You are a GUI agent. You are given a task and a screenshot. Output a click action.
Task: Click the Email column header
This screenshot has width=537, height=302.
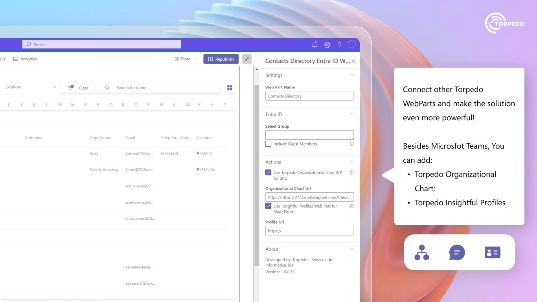130,138
